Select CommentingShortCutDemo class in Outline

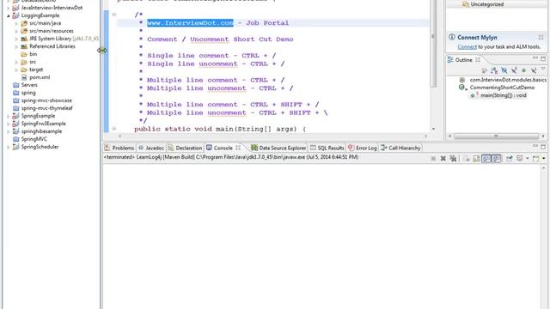pyautogui.click(x=497, y=88)
